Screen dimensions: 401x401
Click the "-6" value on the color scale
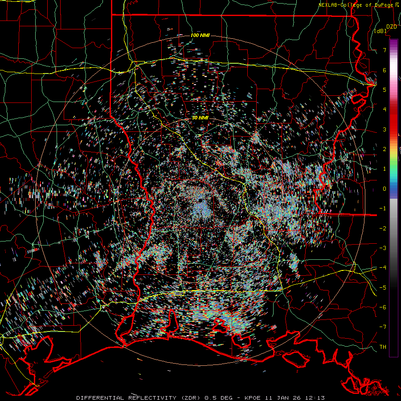pyautogui.click(x=383, y=307)
